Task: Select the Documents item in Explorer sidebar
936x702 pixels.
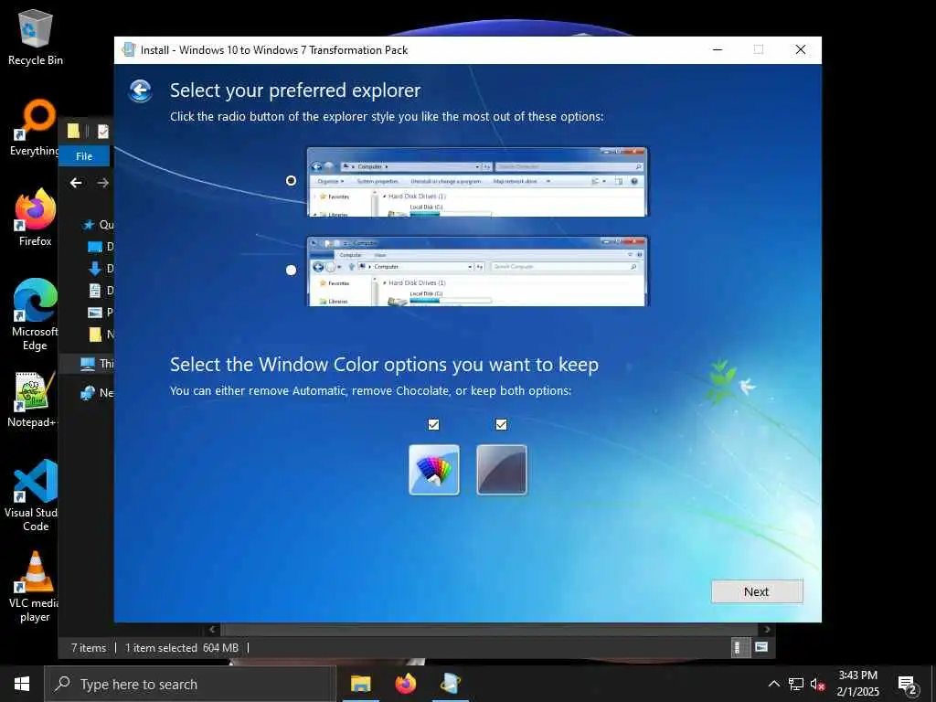Action: (x=100, y=291)
